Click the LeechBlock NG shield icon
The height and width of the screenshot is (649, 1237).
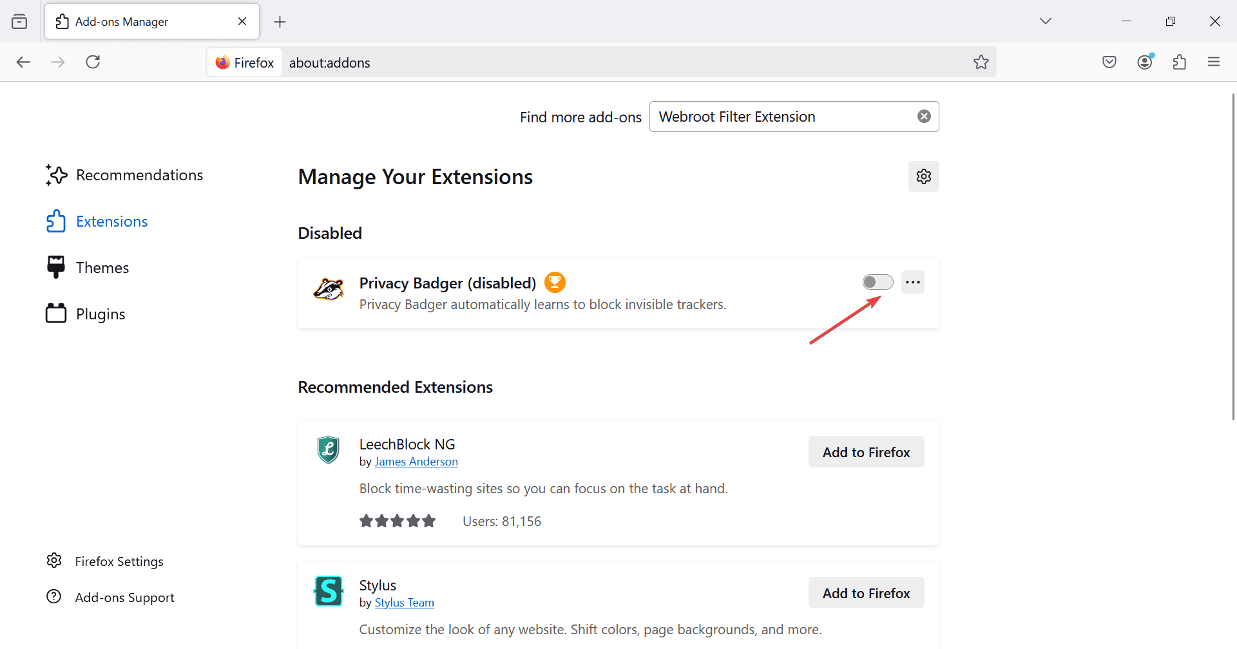point(329,449)
